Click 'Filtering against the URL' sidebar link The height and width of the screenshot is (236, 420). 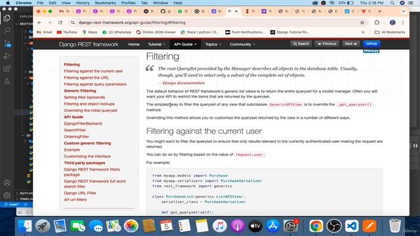pos(86,77)
